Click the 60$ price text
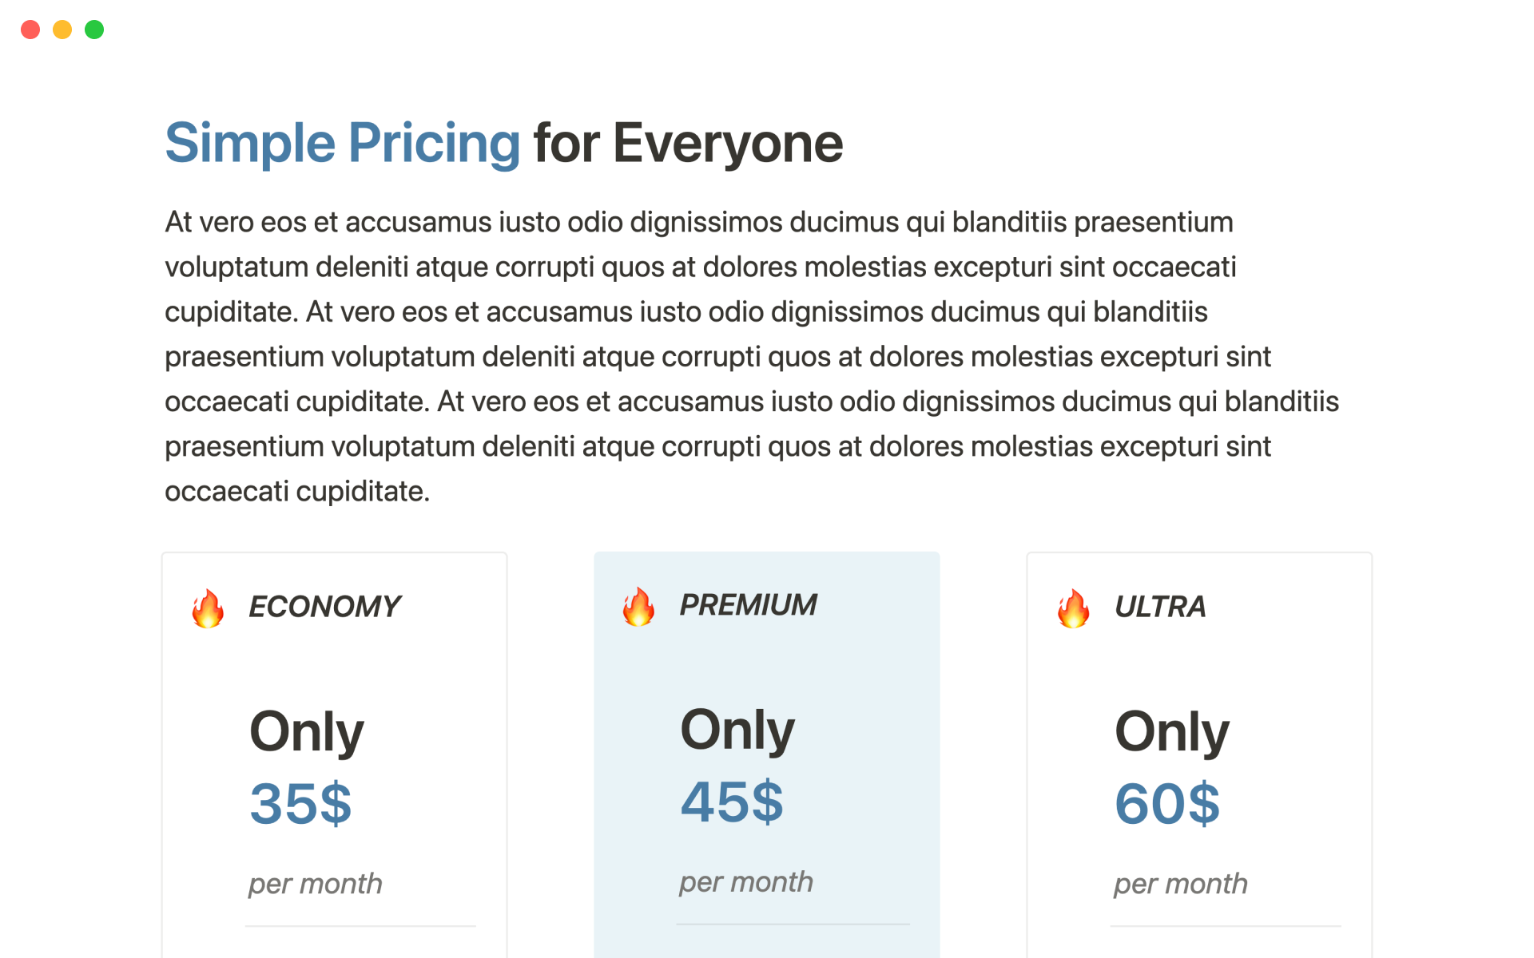1534x958 pixels. click(x=1166, y=803)
